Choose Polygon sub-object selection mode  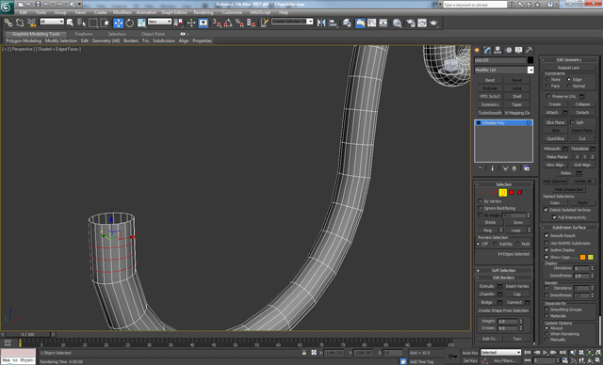(512, 192)
